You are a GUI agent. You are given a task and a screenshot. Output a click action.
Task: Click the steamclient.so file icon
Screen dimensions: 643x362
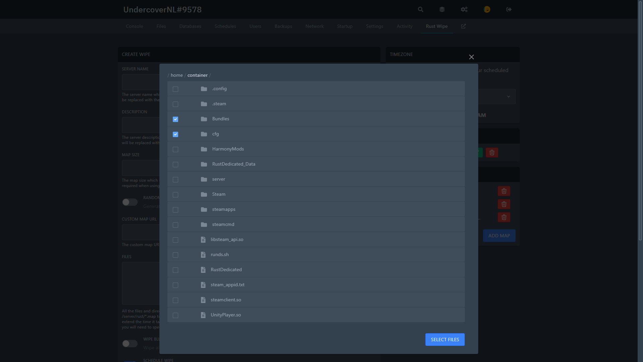[203, 300]
